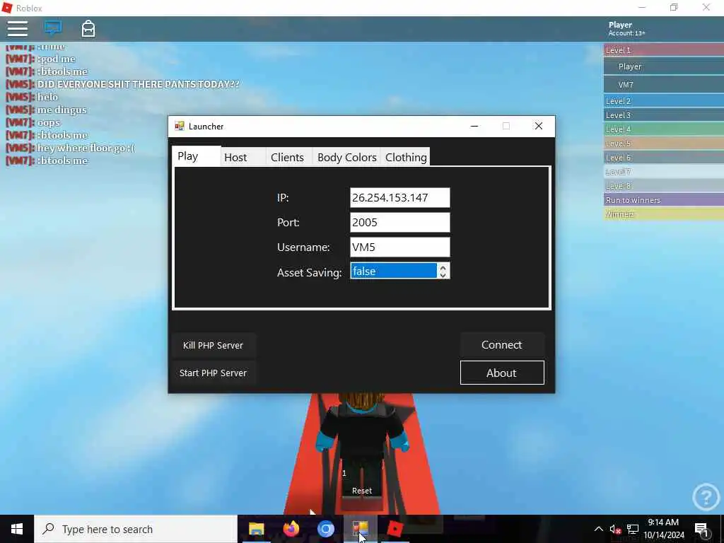Select Level 2 team in leaderboard

pos(663,100)
